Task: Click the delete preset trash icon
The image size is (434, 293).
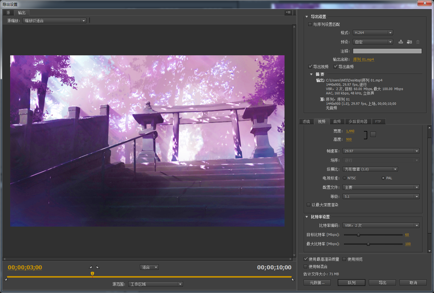Action: [x=418, y=42]
